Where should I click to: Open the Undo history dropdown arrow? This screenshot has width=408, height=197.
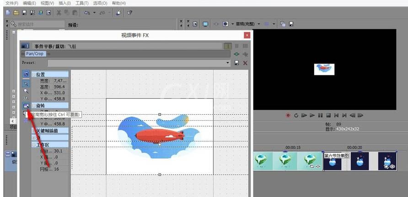[x=94, y=12]
